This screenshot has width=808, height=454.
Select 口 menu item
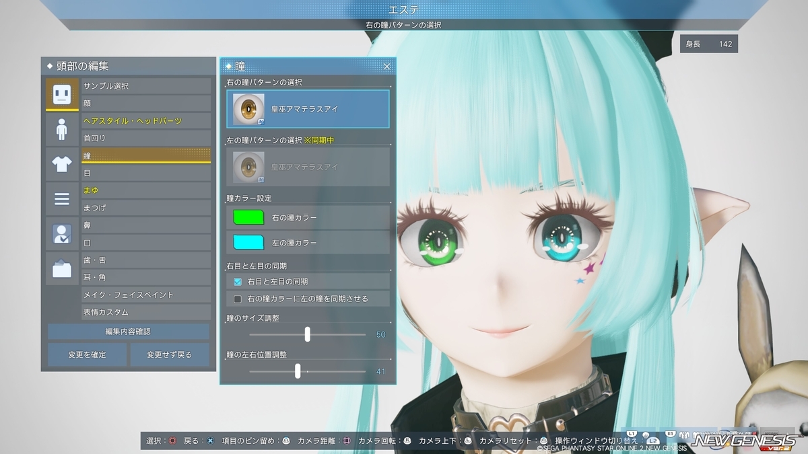146,243
